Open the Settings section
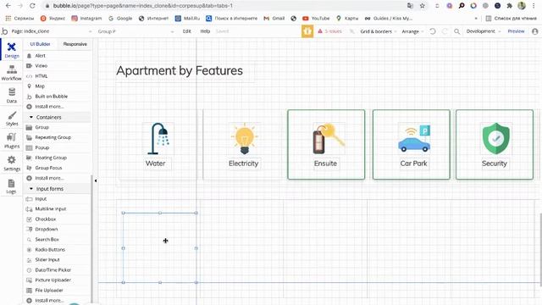The height and width of the screenshot is (305, 542). click(11, 164)
